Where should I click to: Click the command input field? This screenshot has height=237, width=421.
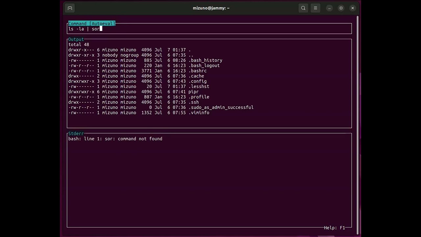click(209, 29)
